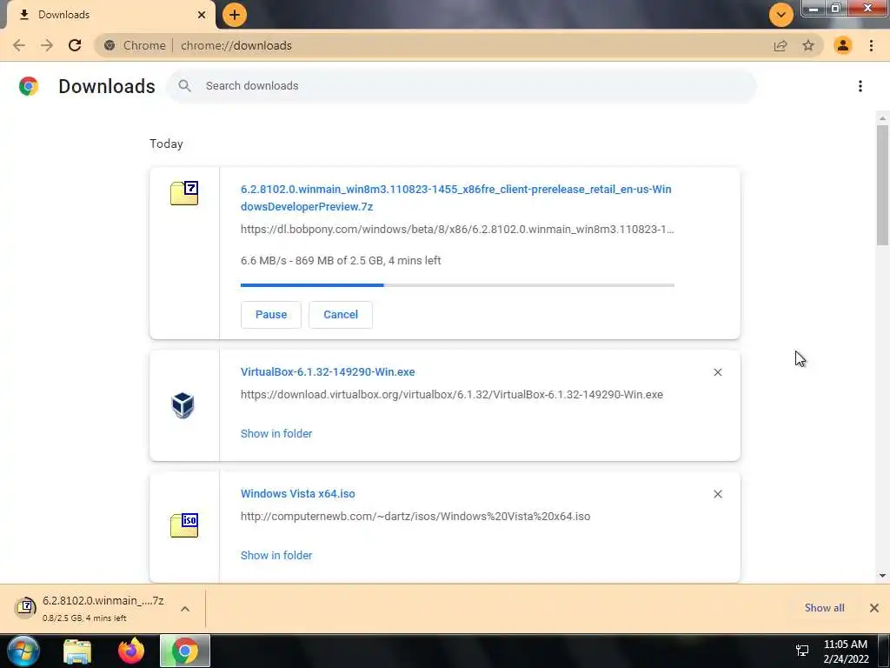Focus the Search downloads field
The height and width of the screenshot is (668, 890).
[x=462, y=86]
